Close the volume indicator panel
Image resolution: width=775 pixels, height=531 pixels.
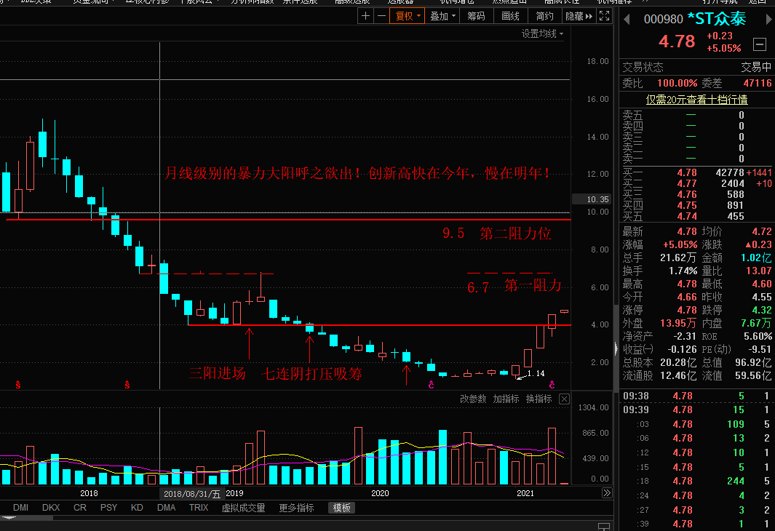click(564, 399)
